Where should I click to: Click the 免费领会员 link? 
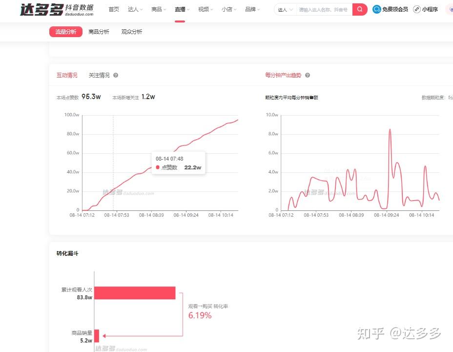[395, 9]
